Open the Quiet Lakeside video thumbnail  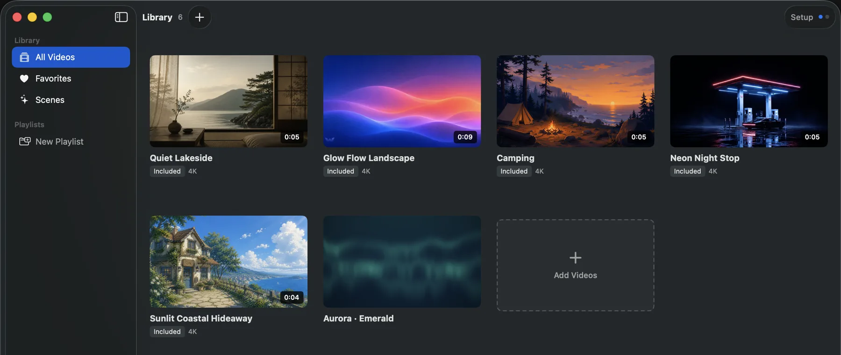pos(228,101)
